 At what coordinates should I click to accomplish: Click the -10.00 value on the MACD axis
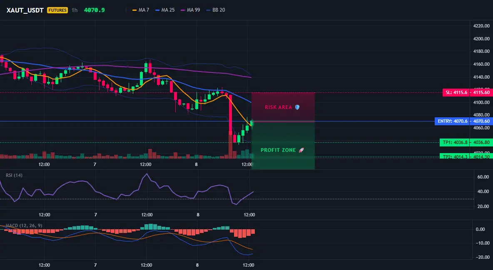click(483, 243)
